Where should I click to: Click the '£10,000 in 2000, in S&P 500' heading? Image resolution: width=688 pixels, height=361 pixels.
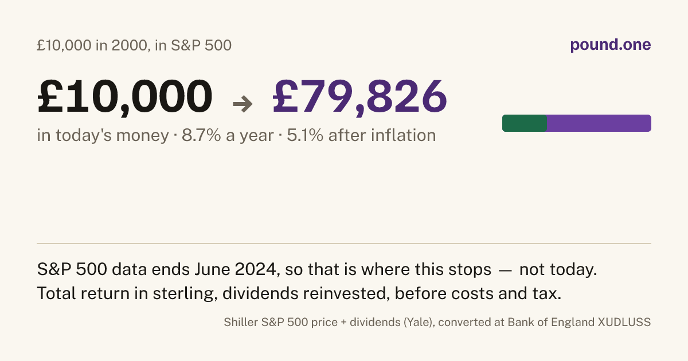click(x=134, y=46)
